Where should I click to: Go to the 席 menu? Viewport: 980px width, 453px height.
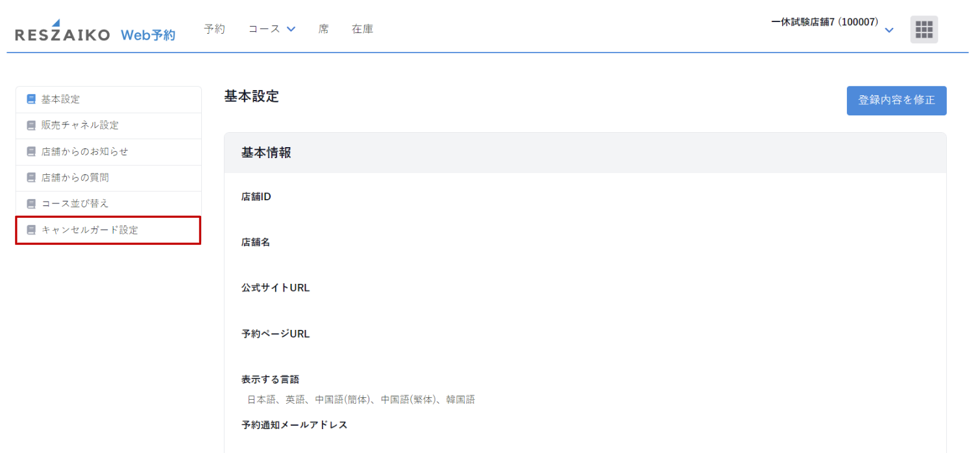pyautogui.click(x=323, y=29)
